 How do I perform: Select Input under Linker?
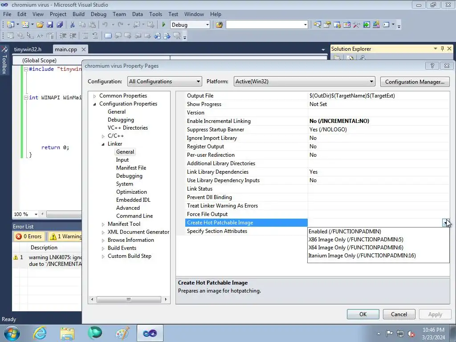pos(122,160)
